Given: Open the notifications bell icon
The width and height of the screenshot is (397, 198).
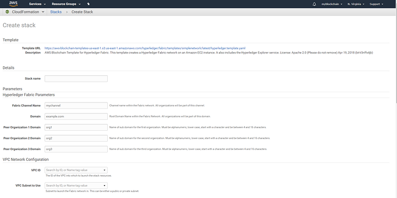Looking at the screenshot, I should 314,4.
